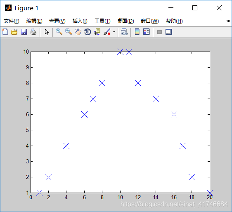Click the Open File folder icon
232x212 pixels.
[x=14, y=32]
